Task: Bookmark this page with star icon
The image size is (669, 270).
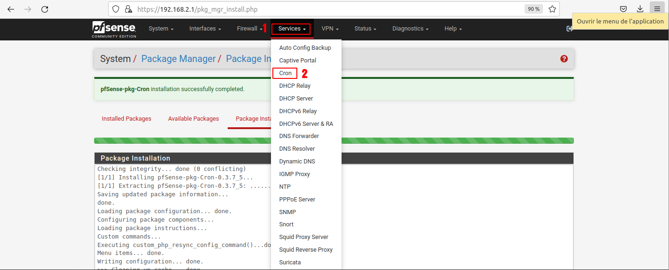Action: 552,9
